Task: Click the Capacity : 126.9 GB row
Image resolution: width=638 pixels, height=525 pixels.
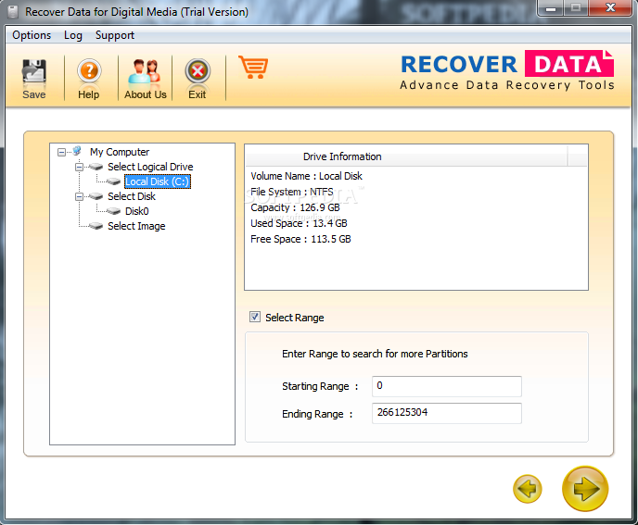Action: (295, 207)
